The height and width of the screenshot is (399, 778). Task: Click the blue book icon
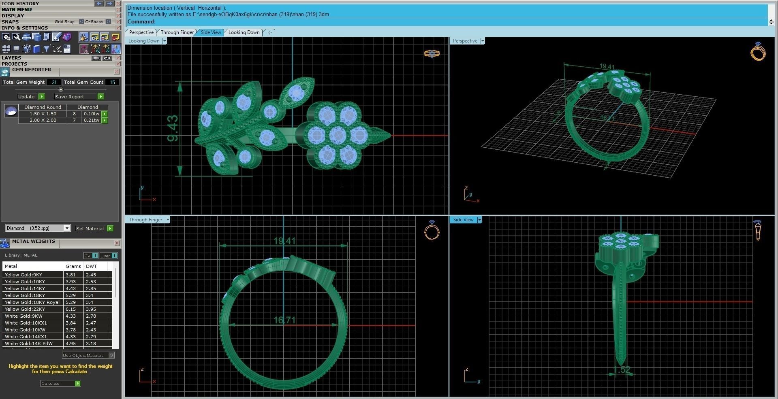point(36,49)
